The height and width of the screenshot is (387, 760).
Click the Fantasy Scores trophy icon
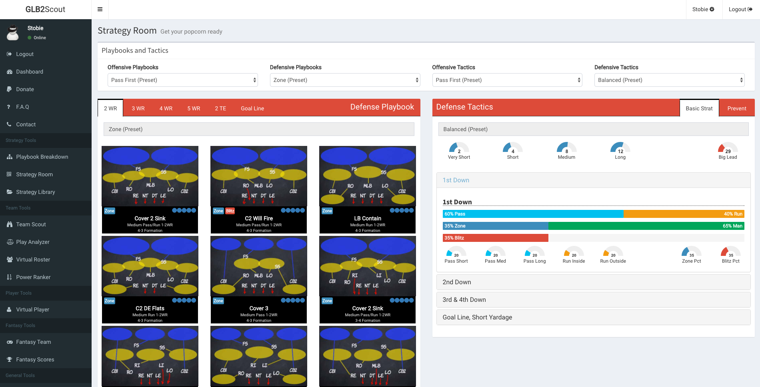point(9,360)
